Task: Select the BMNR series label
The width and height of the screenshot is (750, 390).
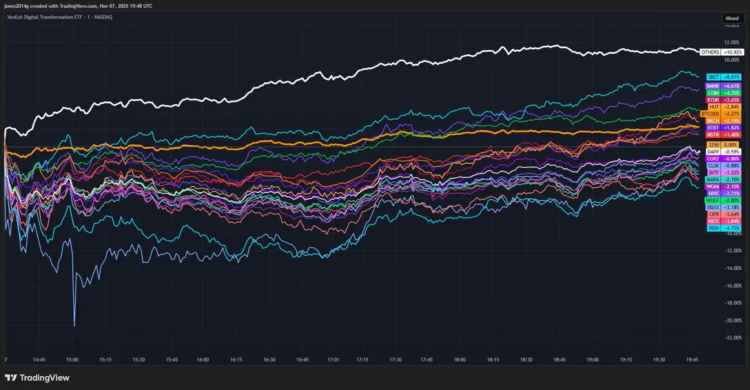Action: 712,86
